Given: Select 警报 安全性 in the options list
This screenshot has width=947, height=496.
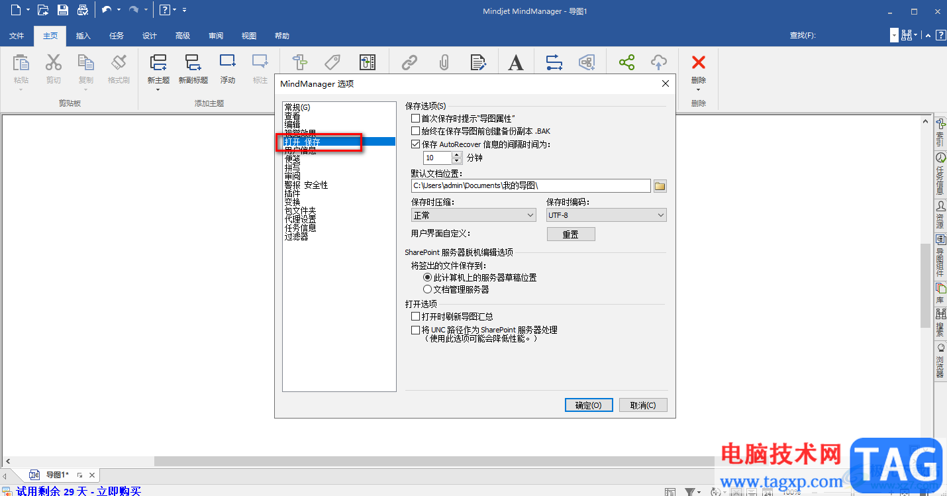Looking at the screenshot, I should (x=306, y=185).
